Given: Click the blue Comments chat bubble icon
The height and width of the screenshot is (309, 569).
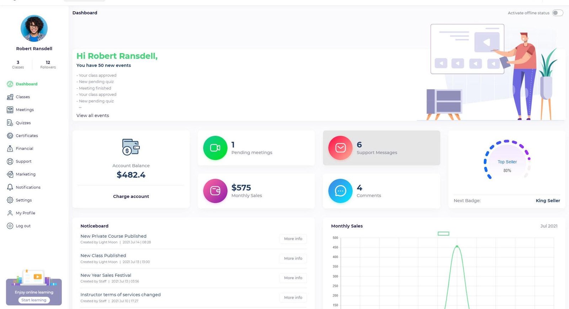Looking at the screenshot, I should (x=340, y=191).
